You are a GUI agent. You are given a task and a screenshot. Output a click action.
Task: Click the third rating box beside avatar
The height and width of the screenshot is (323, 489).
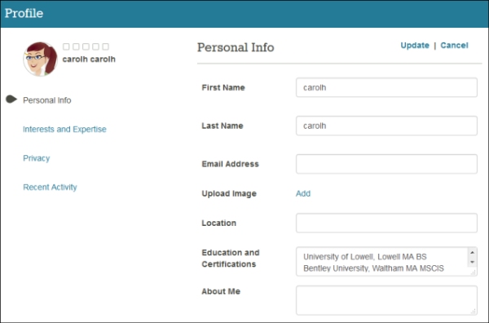pos(86,46)
